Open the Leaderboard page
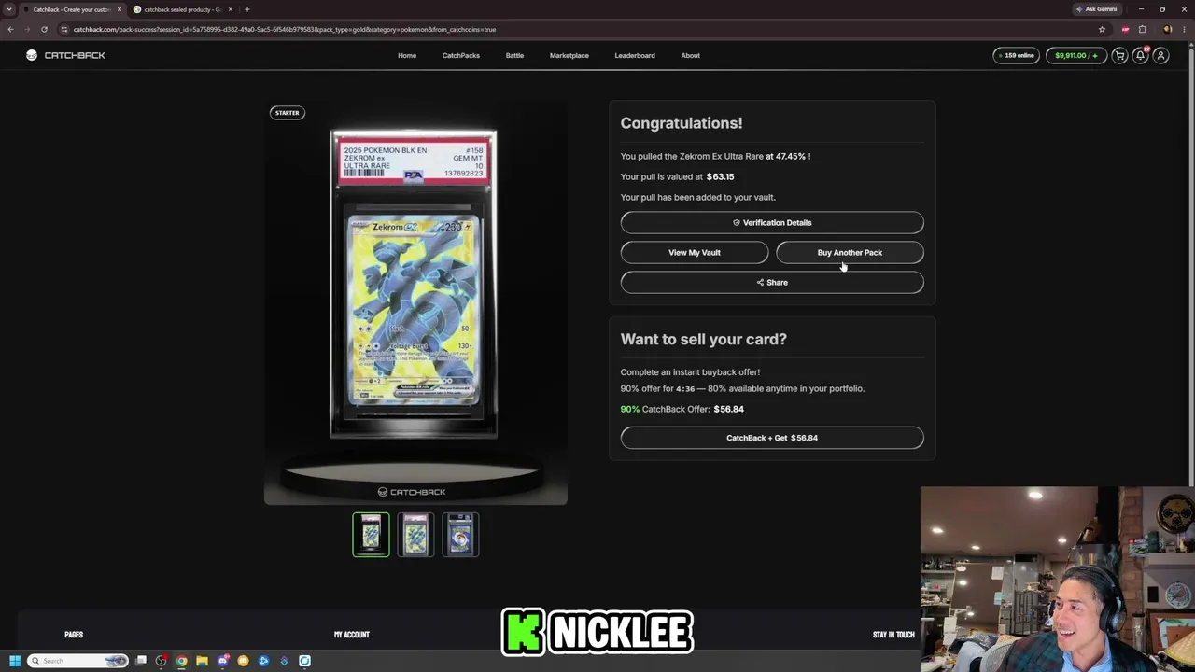Viewport: 1195px width, 672px height. click(x=635, y=55)
